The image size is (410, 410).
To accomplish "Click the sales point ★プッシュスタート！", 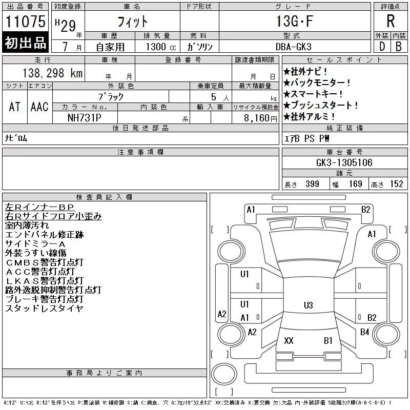I will pyautogui.click(x=321, y=105).
